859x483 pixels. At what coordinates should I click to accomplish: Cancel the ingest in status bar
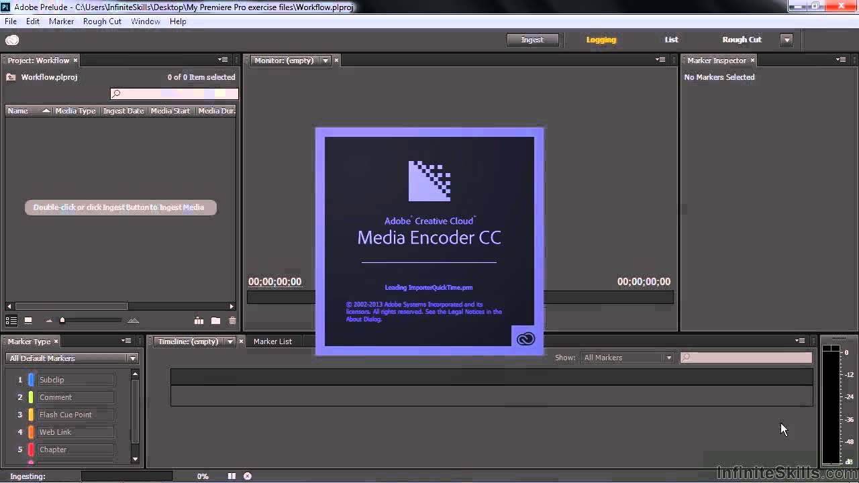[248, 476]
